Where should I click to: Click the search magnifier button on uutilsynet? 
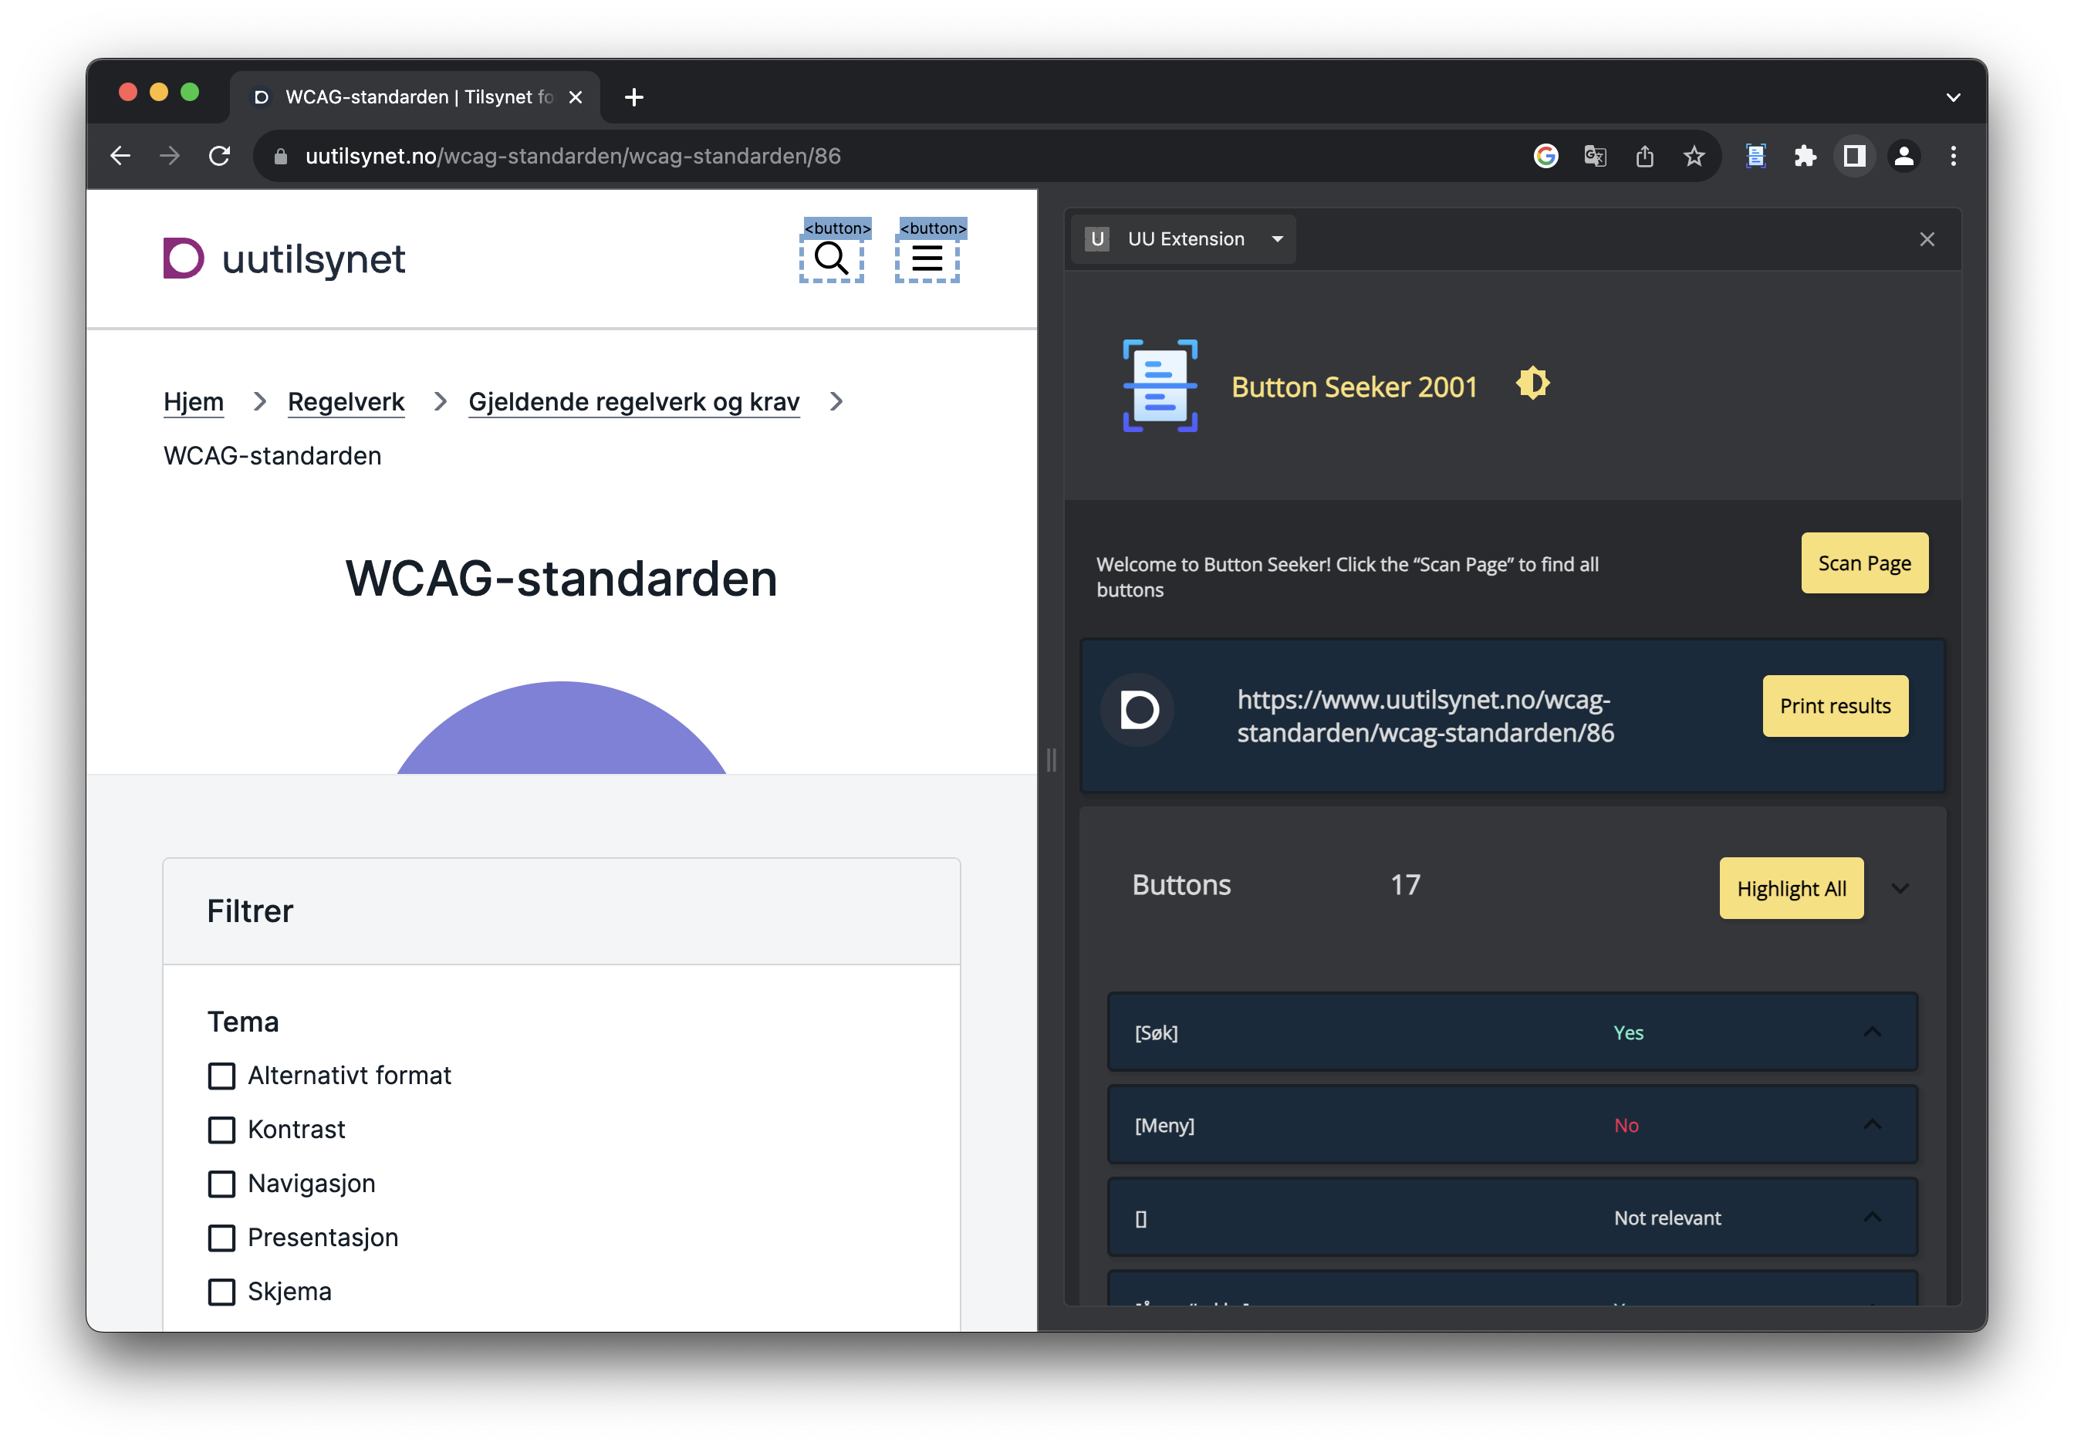(831, 259)
